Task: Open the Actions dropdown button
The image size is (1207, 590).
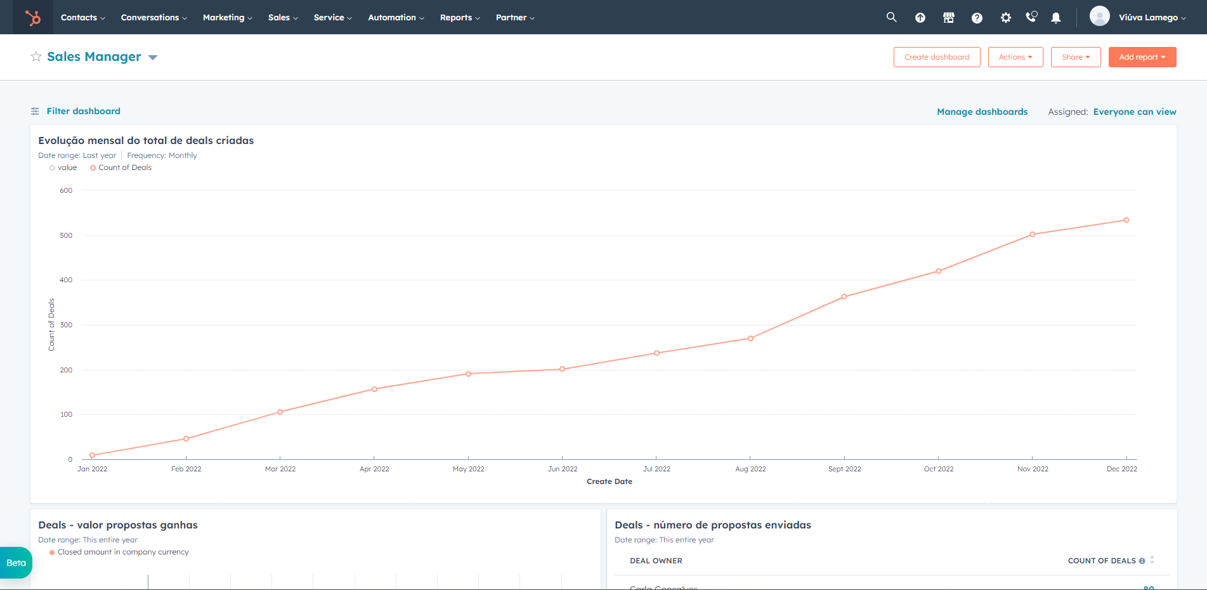Action: click(1015, 57)
